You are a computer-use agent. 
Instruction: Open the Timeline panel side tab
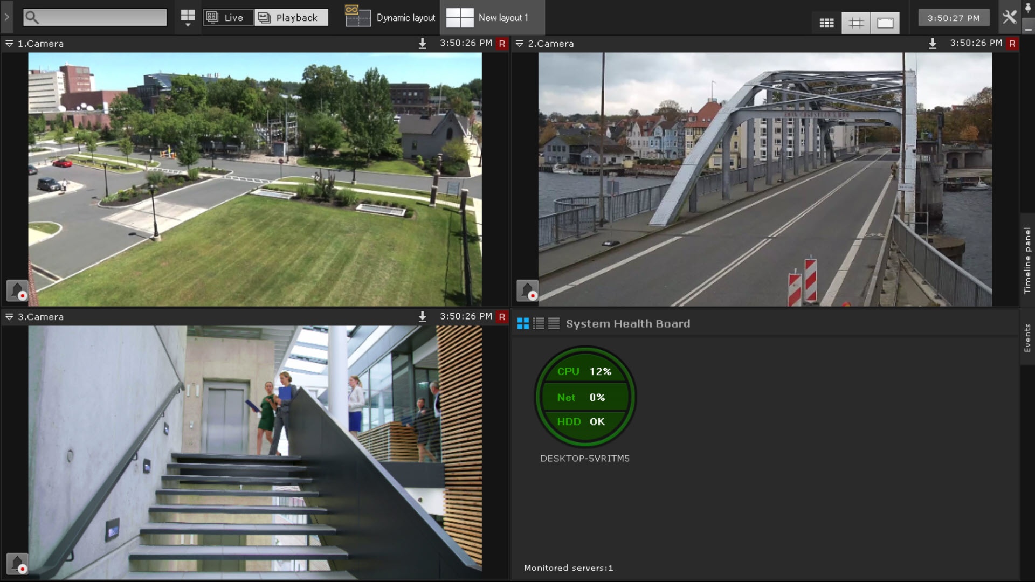1027,260
